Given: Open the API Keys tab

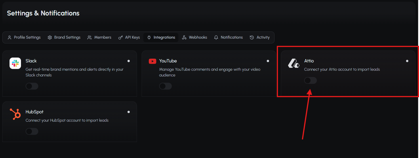Looking at the screenshot, I should click(x=129, y=37).
